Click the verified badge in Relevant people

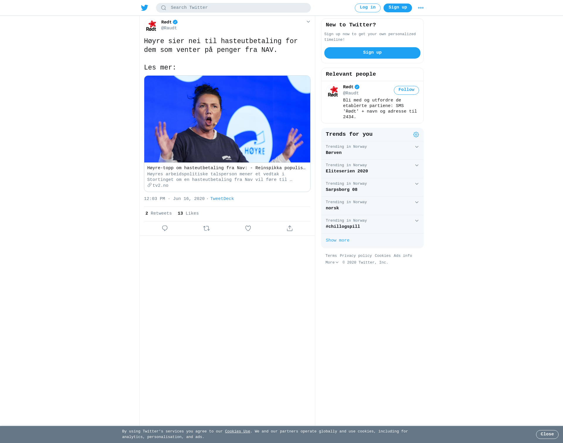(357, 87)
